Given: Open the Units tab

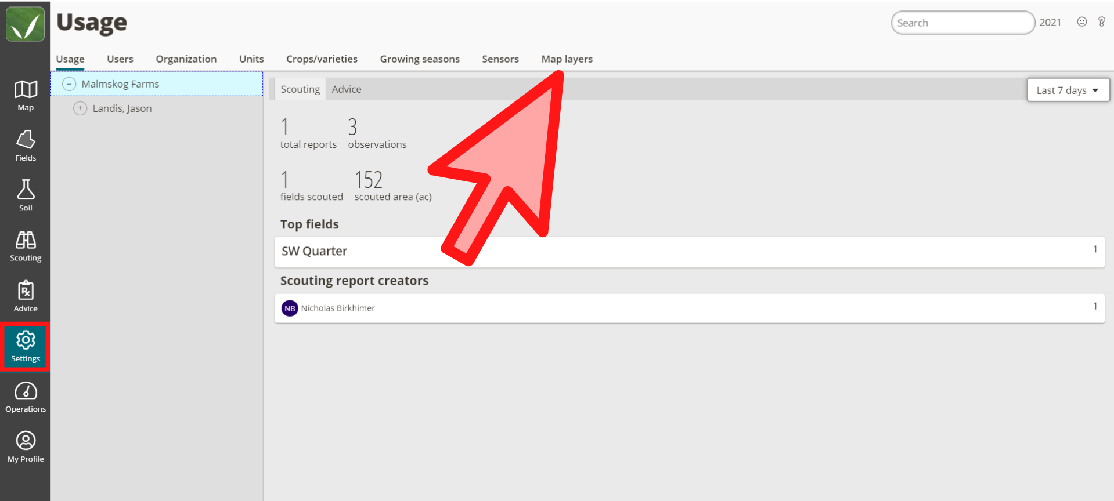Looking at the screenshot, I should (x=251, y=59).
